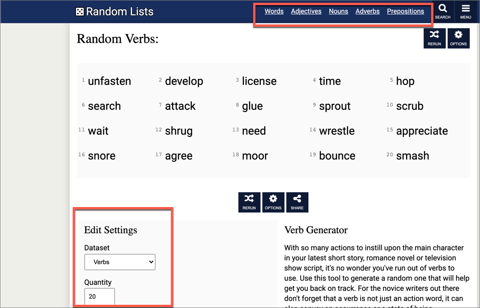Select the word "develop"

[x=184, y=82]
